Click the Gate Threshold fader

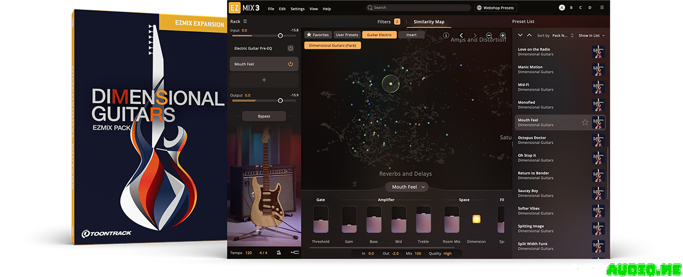pyautogui.click(x=320, y=219)
